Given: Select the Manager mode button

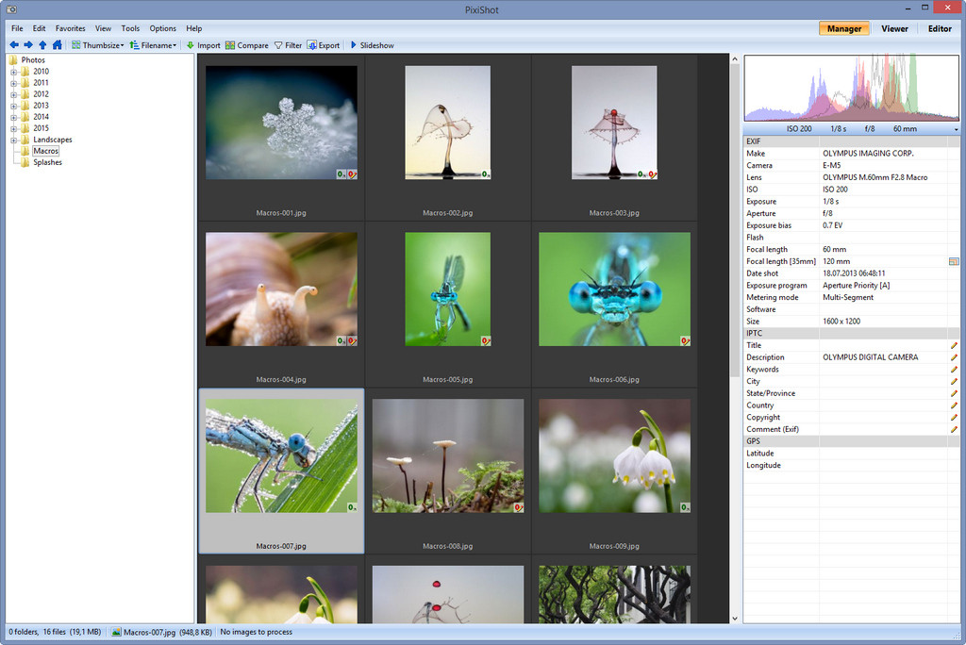Looking at the screenshot, I should tap(844, 28).
